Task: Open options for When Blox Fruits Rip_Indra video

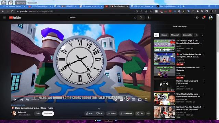Action: [x=204, y=94]
